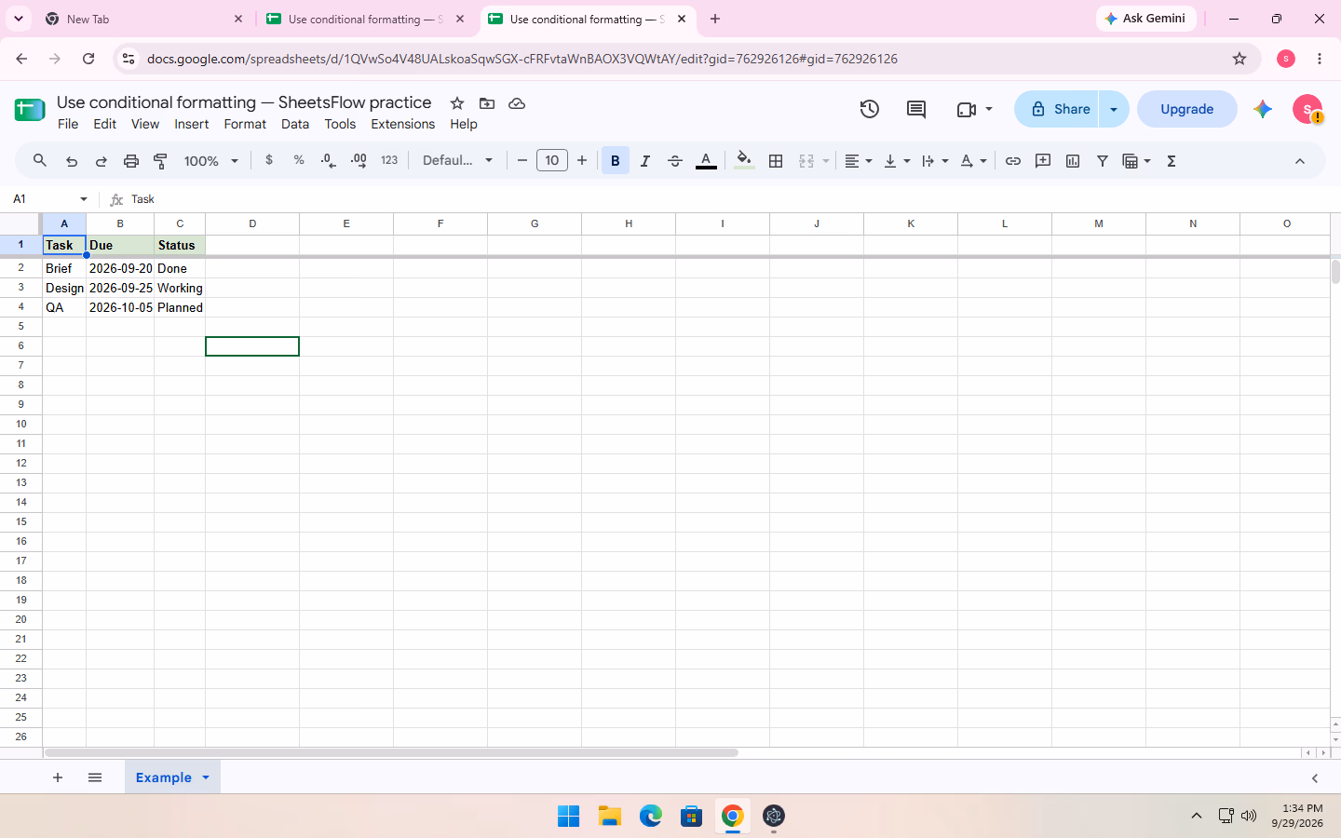
Task: Add a new sheet
Action: tap(58, 777)
